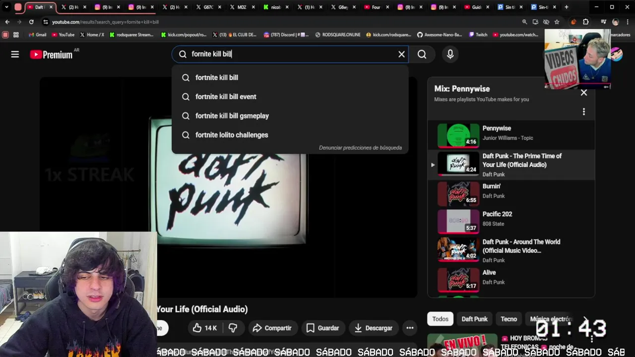
Task: Open the 'rodsquaree Stream...' bookmark
Action: [x=131, y=35]
